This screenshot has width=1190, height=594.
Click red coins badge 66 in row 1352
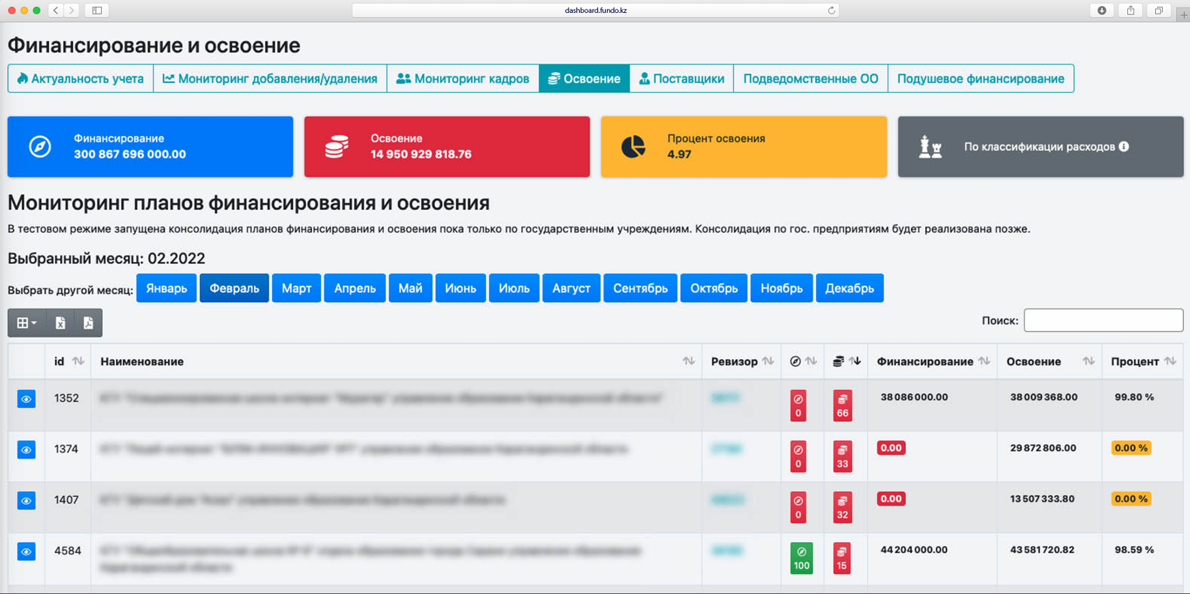tap(842, 406)
